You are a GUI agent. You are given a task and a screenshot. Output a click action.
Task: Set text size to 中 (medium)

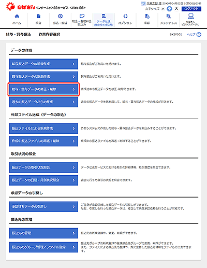point(170,9)
